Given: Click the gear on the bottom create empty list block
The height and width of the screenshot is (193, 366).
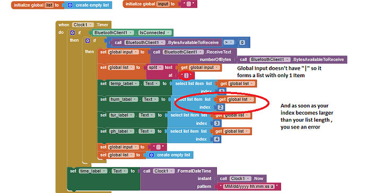Looking at the screenshot, I should (x=151, y=155).
